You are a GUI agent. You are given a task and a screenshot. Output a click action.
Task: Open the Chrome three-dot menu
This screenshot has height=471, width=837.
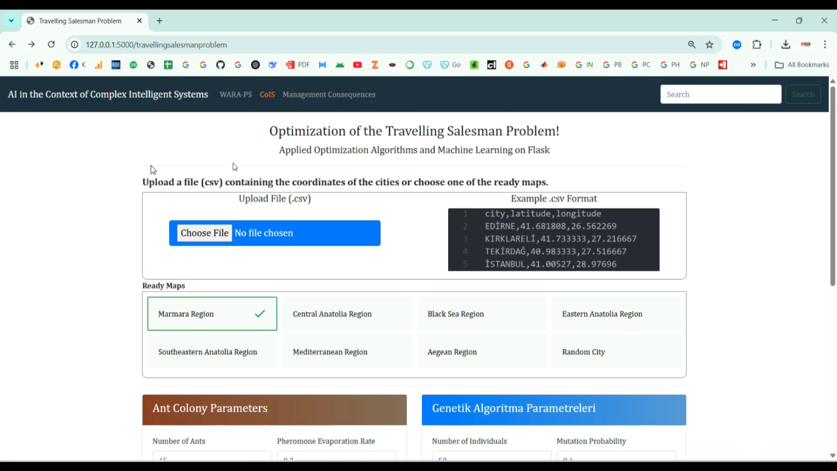[825, 45]
